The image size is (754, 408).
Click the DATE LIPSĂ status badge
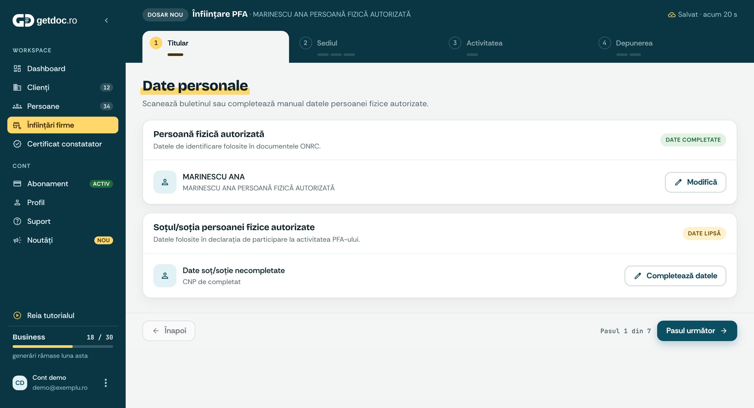(x=704, y=233)
